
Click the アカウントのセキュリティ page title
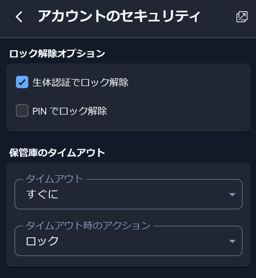119,16
